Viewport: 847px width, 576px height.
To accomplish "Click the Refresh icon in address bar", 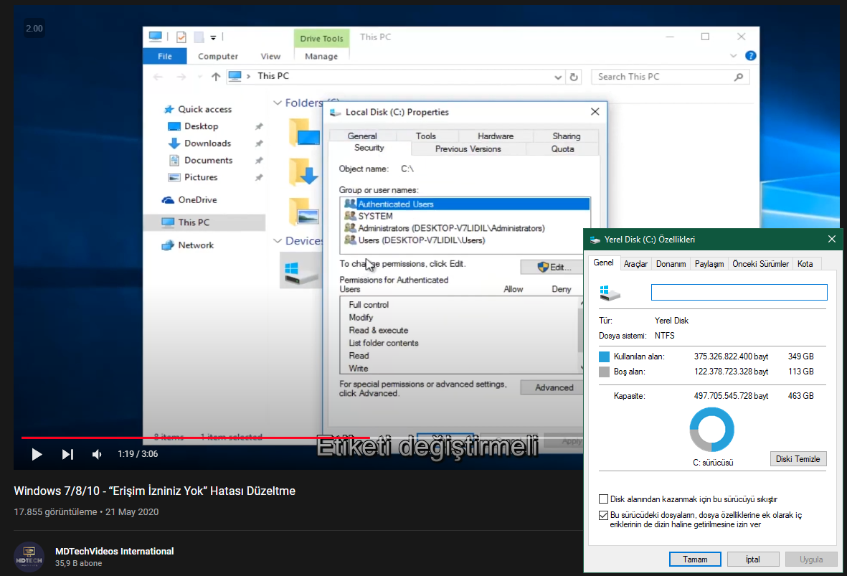I will [574, 77].
